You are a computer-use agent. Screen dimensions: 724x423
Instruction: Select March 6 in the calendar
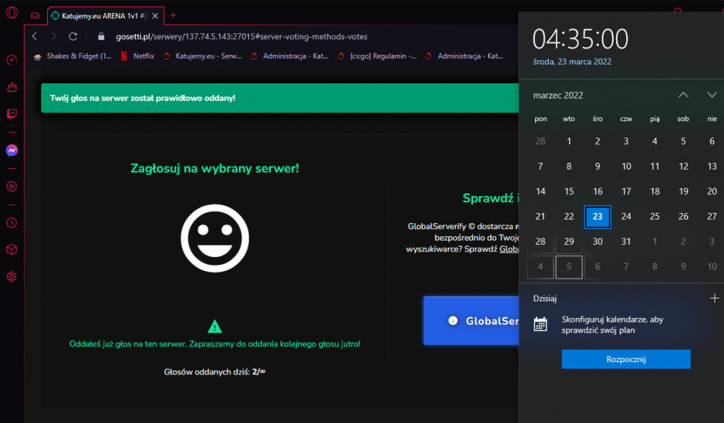[x=712, y=141]
